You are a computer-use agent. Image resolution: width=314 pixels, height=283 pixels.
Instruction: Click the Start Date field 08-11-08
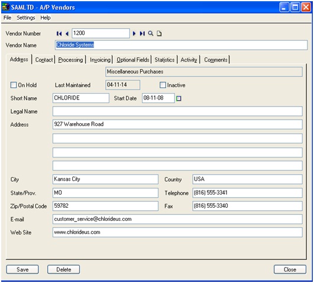[158, 98]
